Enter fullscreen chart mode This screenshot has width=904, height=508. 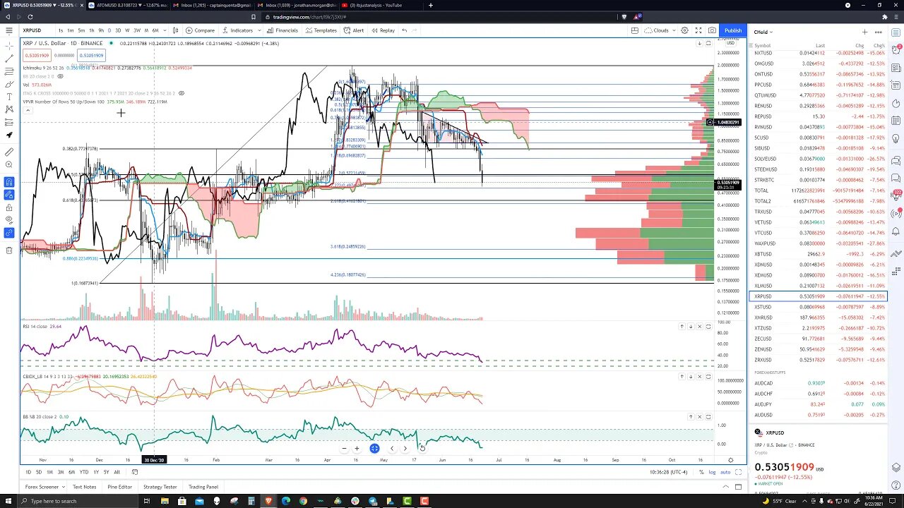pyautogui.click(x=698, y=30)
